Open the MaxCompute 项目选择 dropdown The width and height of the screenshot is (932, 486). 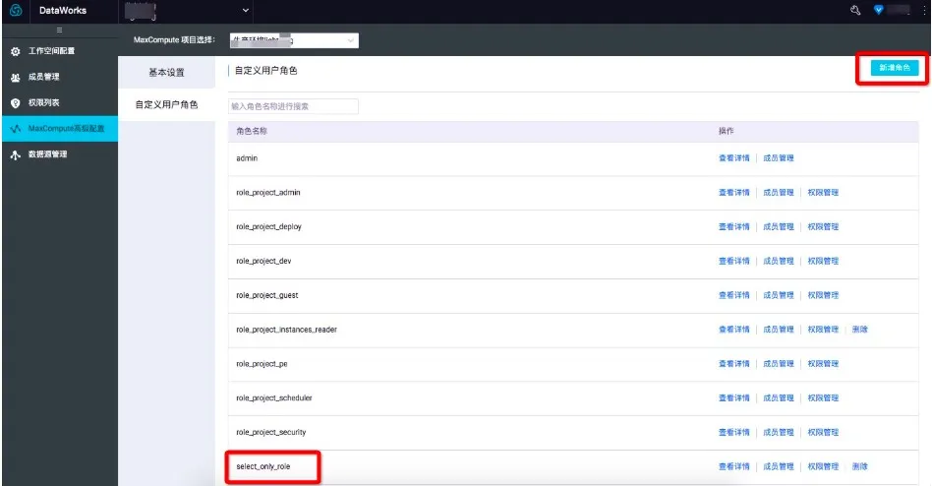pyautogui.click(x=294, y=40)
